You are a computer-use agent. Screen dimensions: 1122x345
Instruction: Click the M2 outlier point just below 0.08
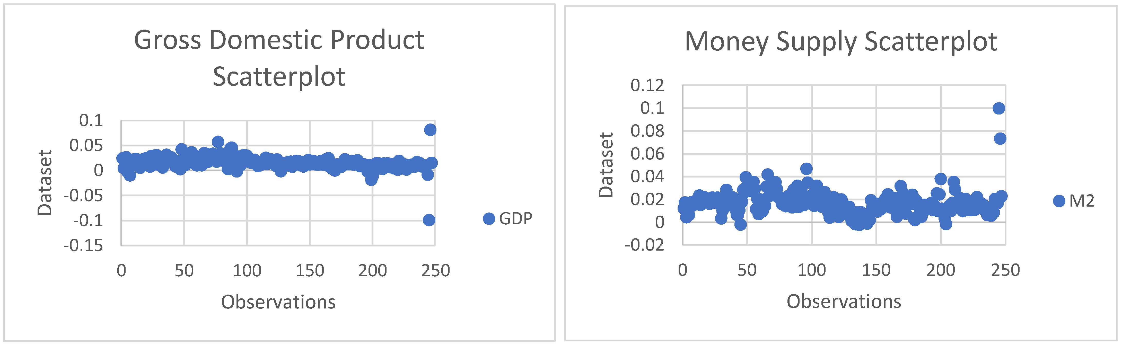[1000, 138]
